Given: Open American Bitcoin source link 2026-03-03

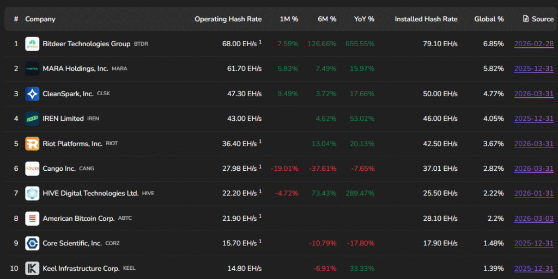Looking at the screenshot, I should coord(533,219).
